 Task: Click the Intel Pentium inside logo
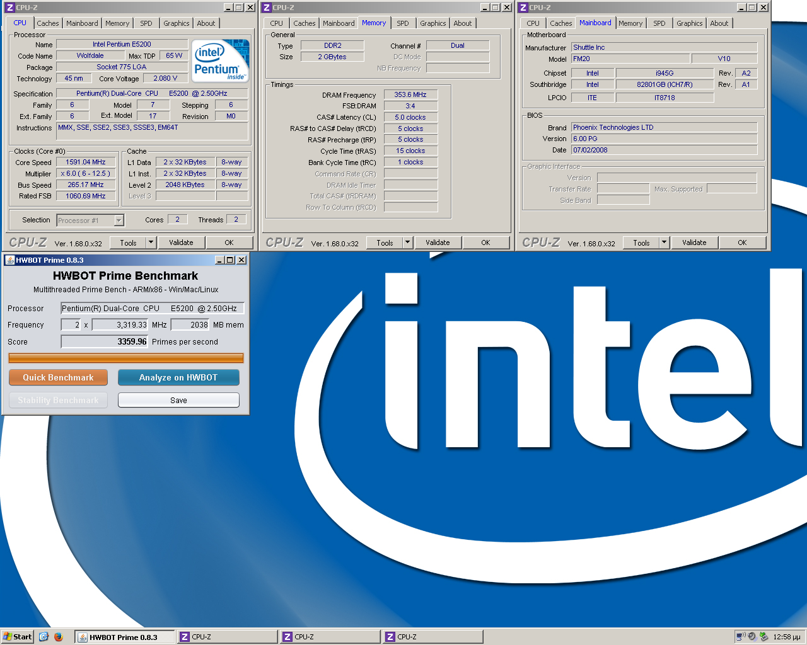(221, 60)
